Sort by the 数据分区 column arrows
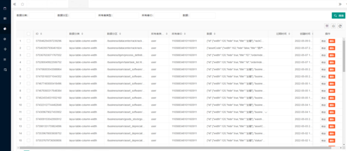 [x=120, y=34]
